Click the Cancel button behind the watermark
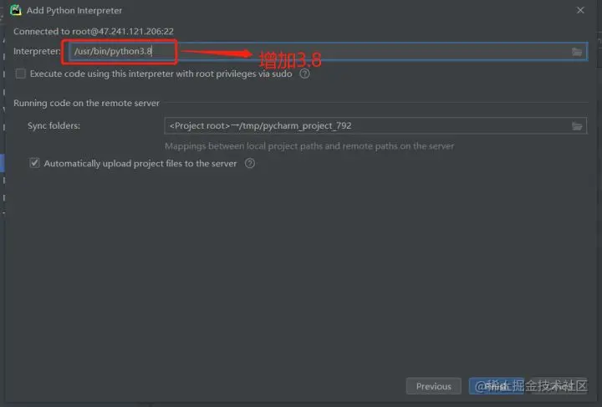Screen dimensions: 602x407 click(559, 386)
